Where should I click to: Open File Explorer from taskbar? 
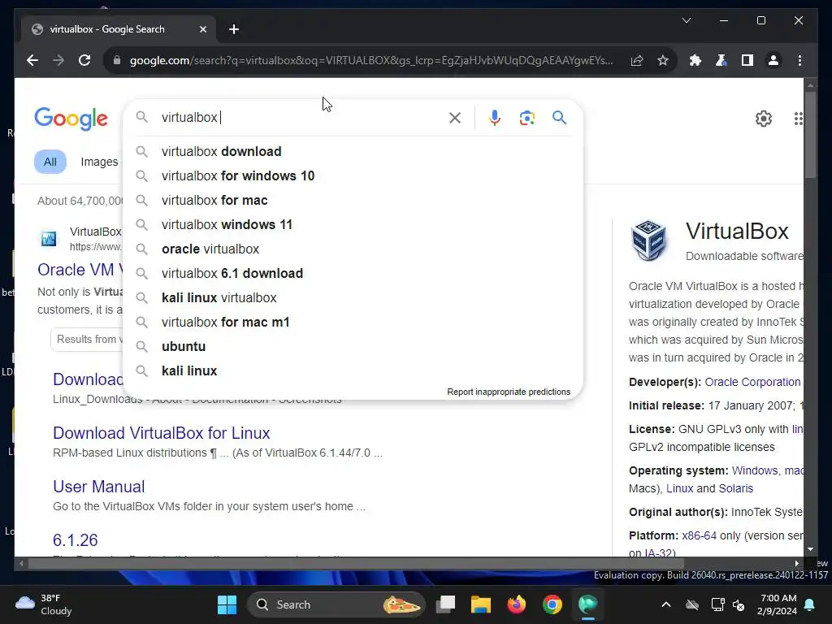tap(481, 604)
